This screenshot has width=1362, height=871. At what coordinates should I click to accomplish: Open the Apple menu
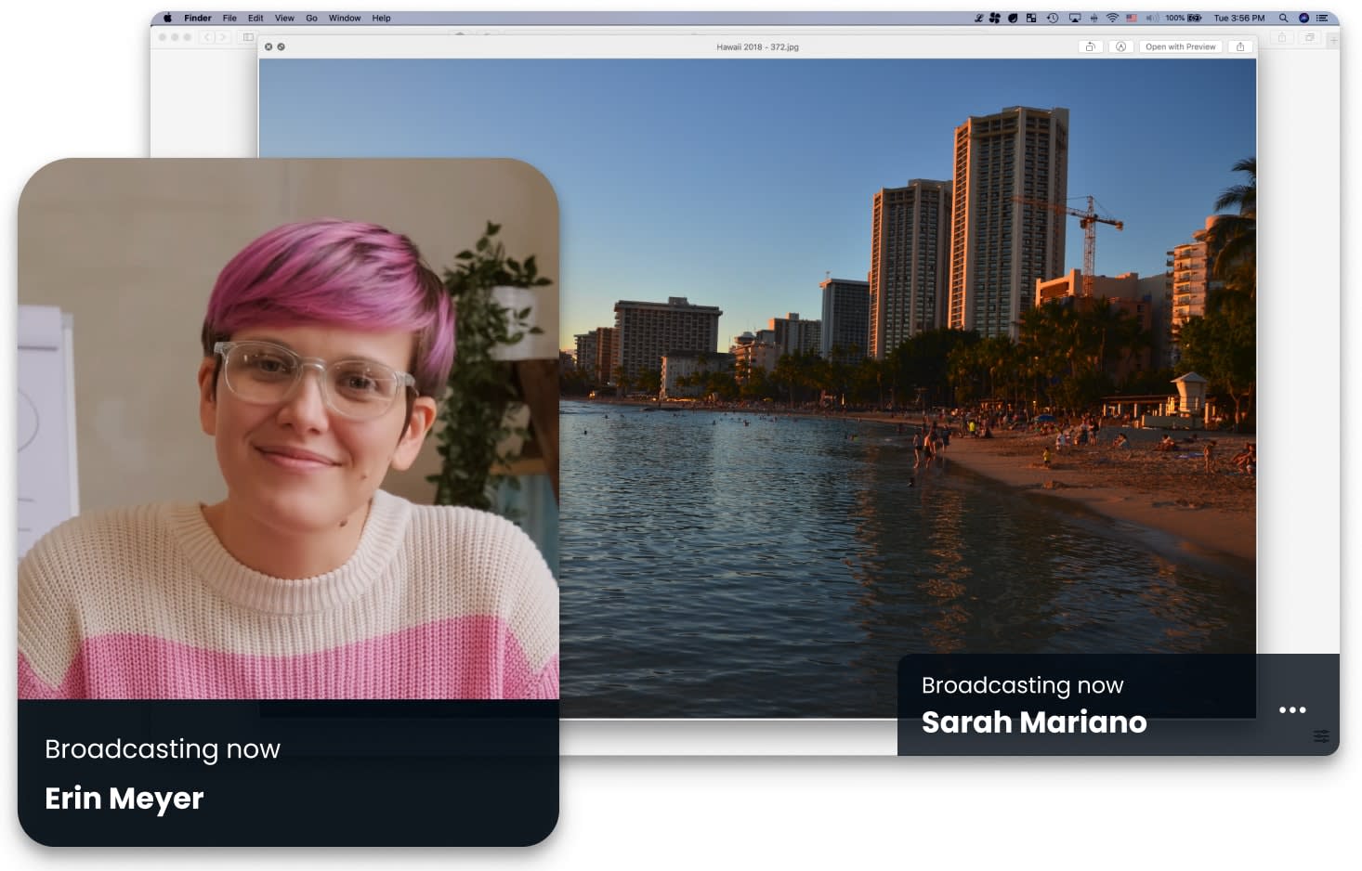tap(167, 18)
